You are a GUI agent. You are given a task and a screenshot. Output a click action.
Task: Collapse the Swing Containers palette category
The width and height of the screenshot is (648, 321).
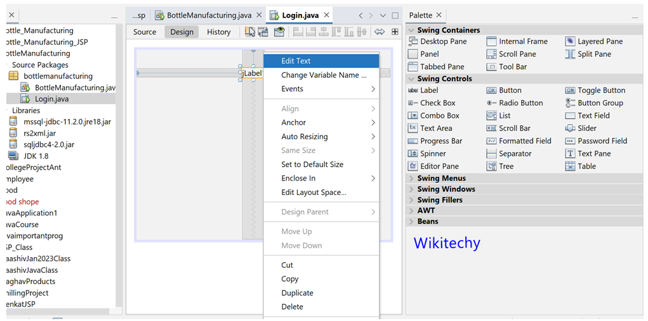coord(411,30)
